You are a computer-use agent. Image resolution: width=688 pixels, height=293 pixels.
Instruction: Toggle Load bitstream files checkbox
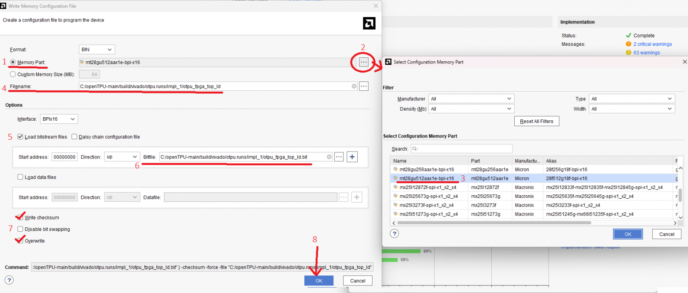click(20, 137)
